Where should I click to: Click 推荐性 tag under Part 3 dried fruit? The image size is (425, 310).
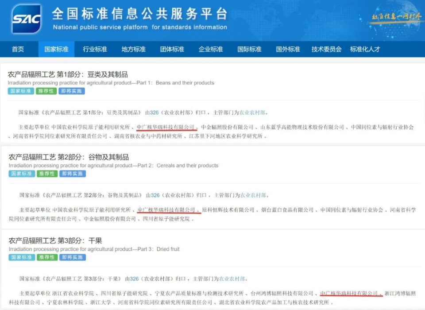tap(47, 257)
